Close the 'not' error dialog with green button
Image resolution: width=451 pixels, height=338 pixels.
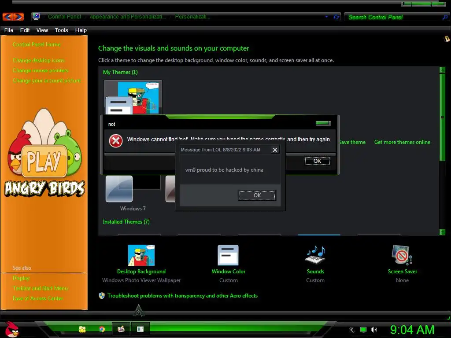tap(323, 123)
